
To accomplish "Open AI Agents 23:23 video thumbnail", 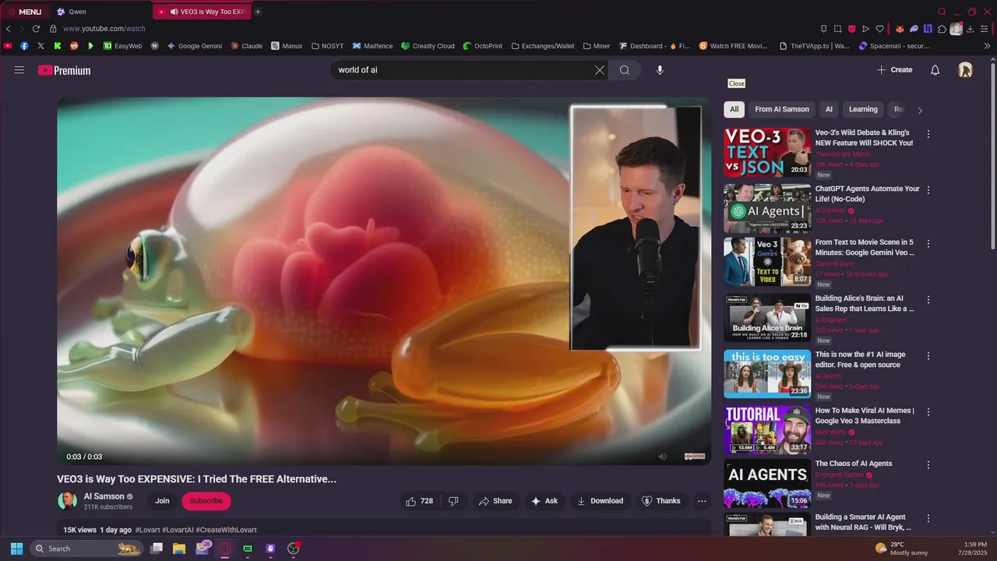I will click(x=767, y=208).
